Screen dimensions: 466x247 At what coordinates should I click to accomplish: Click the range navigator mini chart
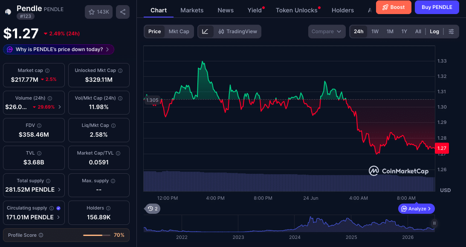pyautogui.click(x=289, y=223)
